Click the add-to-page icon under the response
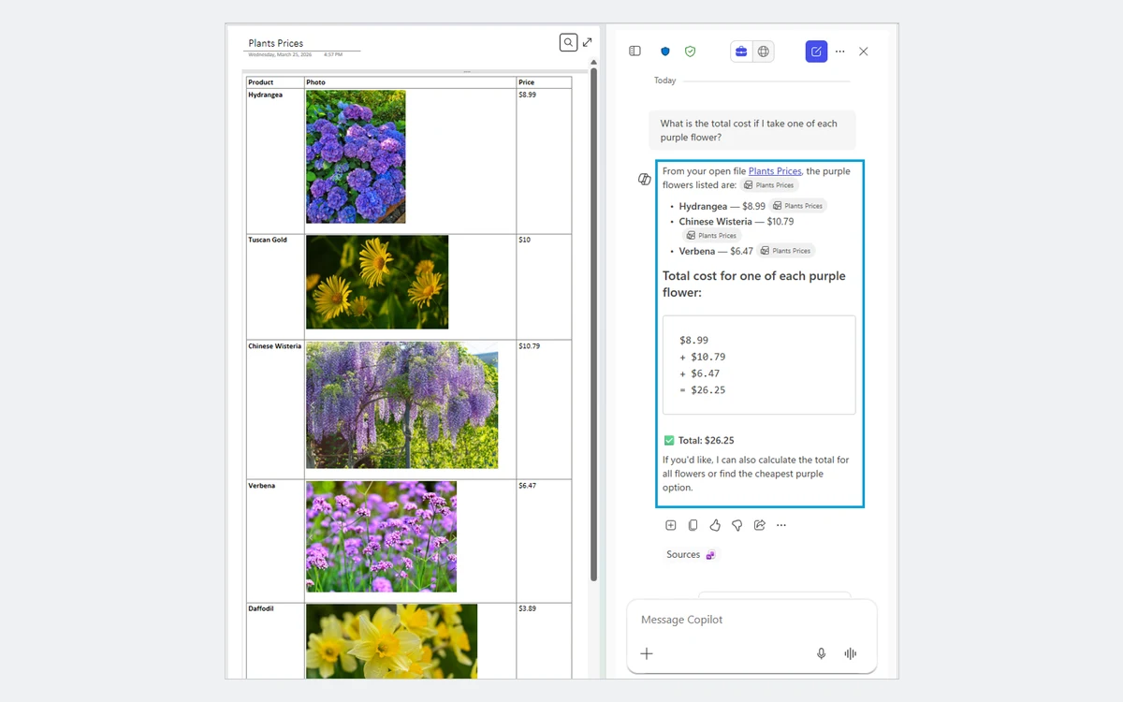Screen dimensions: 1123x702 (x=671, y=525)
